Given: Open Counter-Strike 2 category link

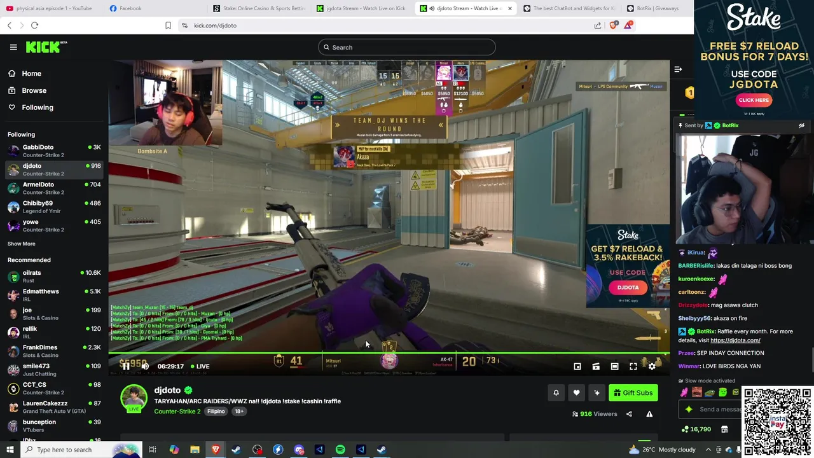Looking at the screenshot, I should (x=177, y=412).
